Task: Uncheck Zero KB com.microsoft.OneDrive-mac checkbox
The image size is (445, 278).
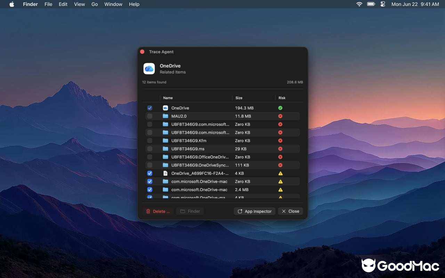Action: coord(149,181)
